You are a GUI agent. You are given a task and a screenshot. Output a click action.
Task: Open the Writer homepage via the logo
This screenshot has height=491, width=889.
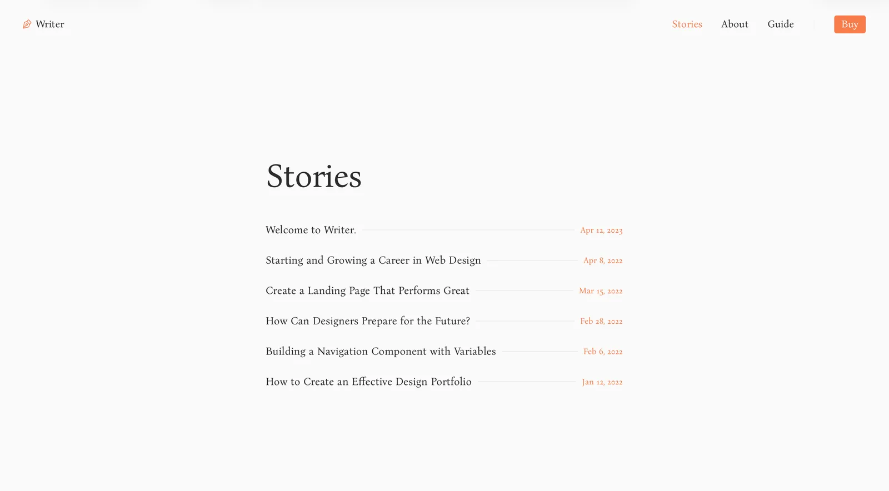pos(43,24)
